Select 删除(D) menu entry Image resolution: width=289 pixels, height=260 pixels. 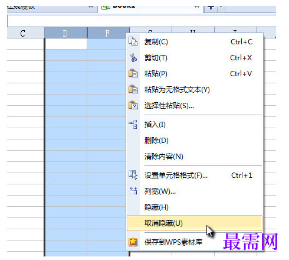194,141
